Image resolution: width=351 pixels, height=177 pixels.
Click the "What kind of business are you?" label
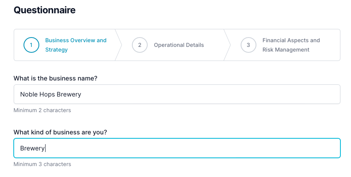(x=60, y=132)
